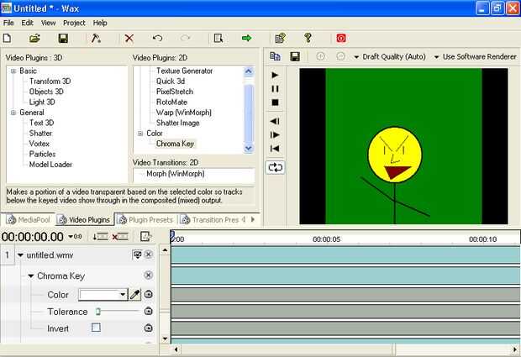Screen dimensions: 521x357
Task: Play the preview
Action: coord(275,75)
